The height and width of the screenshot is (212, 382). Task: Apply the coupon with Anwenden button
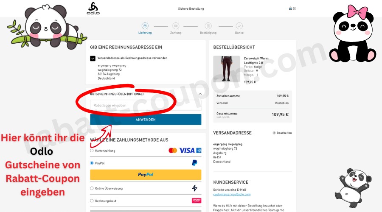coord(146,120)
